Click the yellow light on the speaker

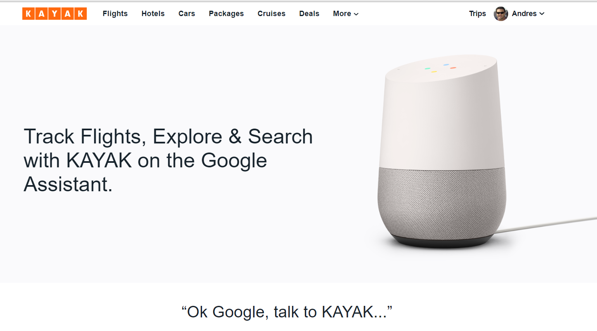tap(434, 72)
